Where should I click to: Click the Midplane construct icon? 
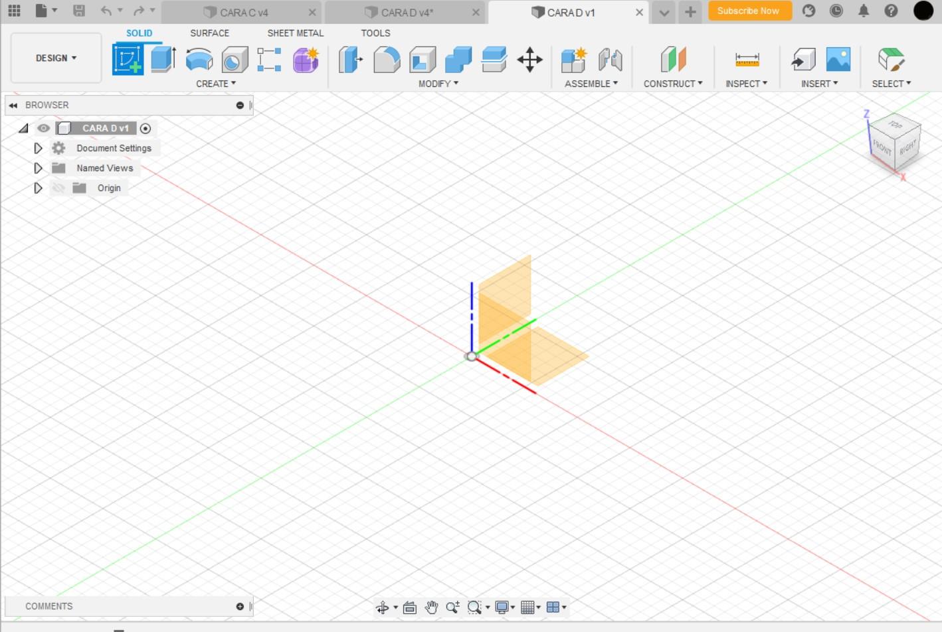(x=673, y=60)
